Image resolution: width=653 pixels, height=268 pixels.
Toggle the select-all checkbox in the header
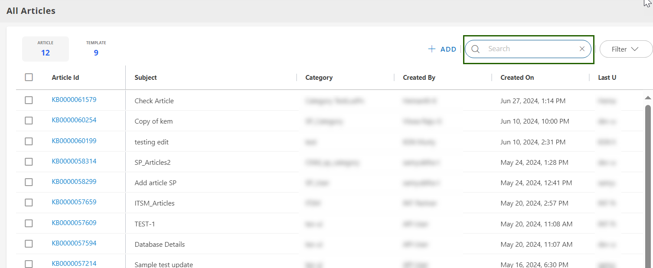coord(29,77)
